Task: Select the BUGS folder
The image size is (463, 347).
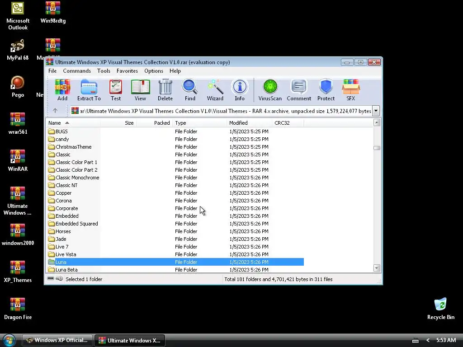Action: (58, 131)
